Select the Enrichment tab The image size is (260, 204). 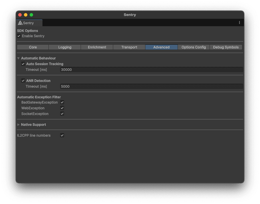97,47
